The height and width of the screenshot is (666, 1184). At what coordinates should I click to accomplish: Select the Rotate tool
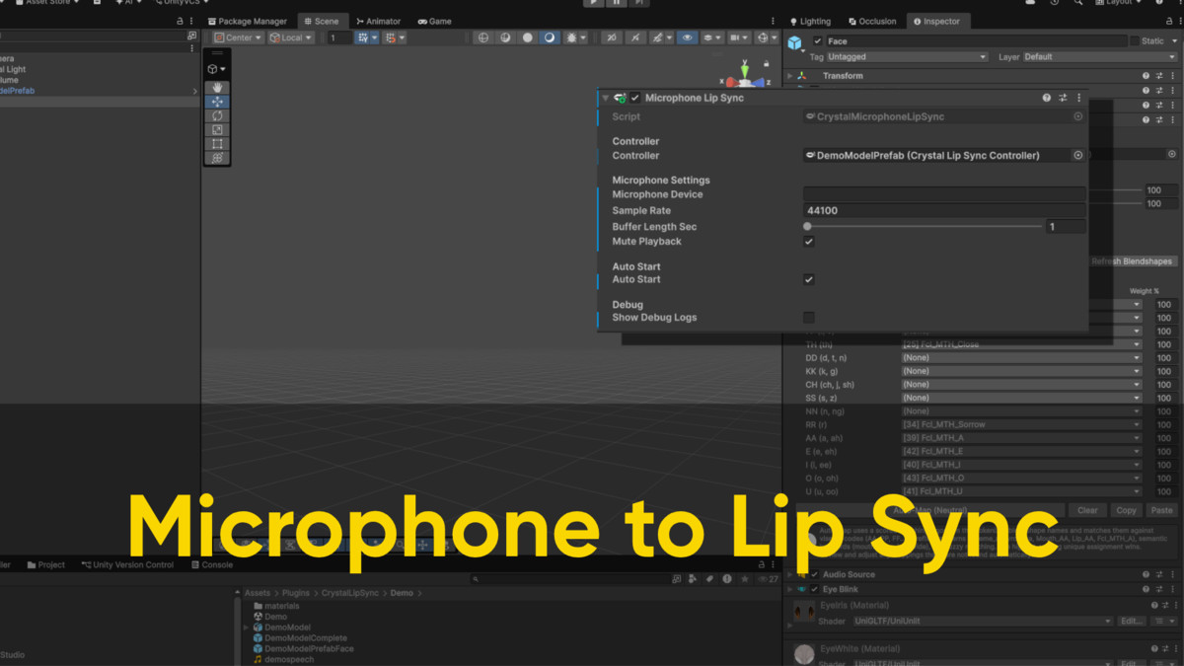[x=218, y=115]
